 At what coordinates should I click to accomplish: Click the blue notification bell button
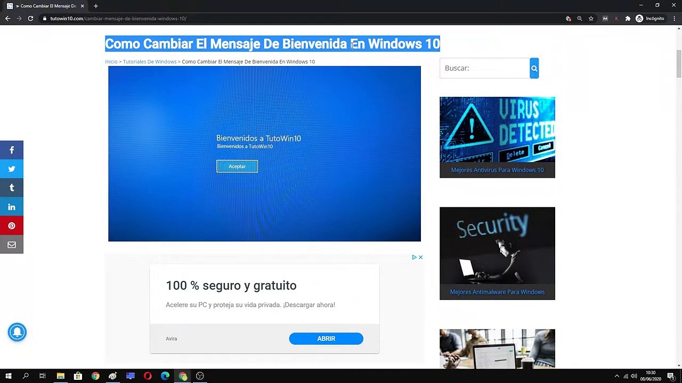pos(17,332)
